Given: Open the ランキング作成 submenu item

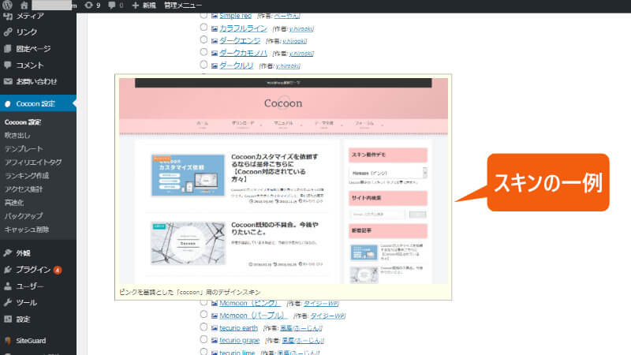Looking at the screenshot, I should click(x=27, y=175).
